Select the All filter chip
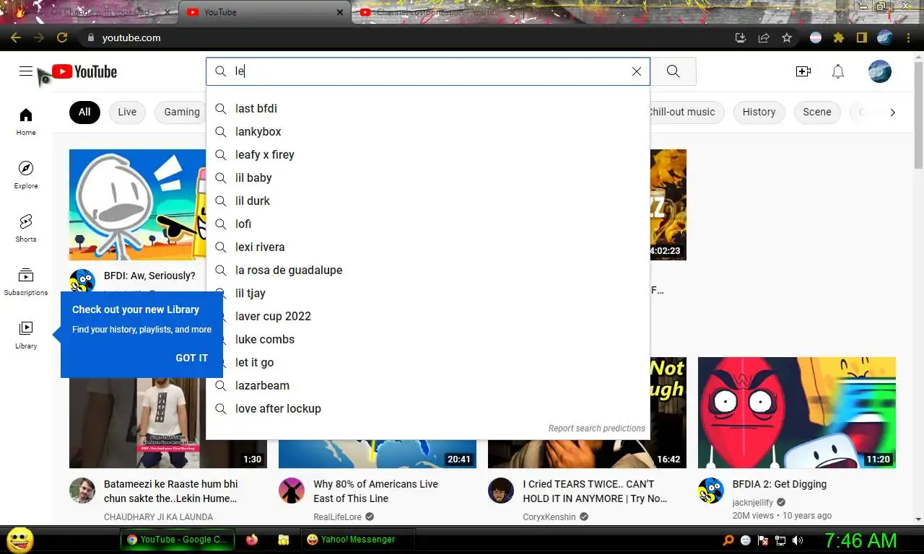This screenshot has width=924, height=554. click(84, 112)
